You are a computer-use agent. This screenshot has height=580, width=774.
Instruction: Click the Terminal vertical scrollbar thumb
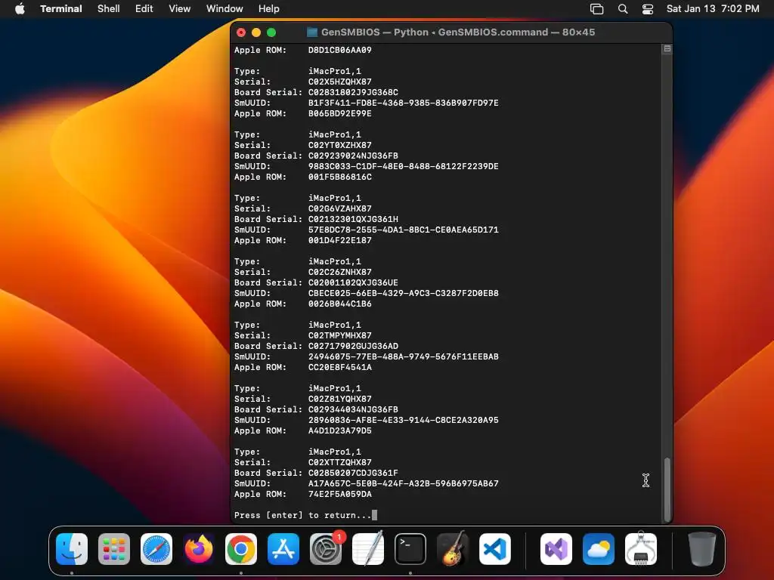point(667,489)
